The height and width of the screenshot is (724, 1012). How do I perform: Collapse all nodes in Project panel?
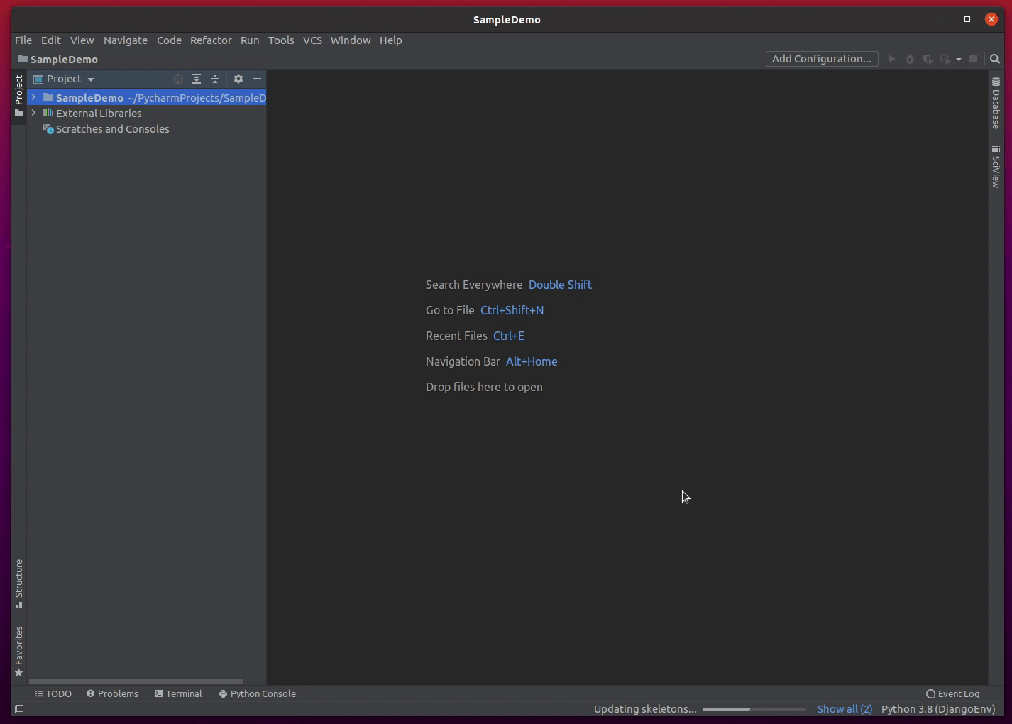tap(215, 79)
